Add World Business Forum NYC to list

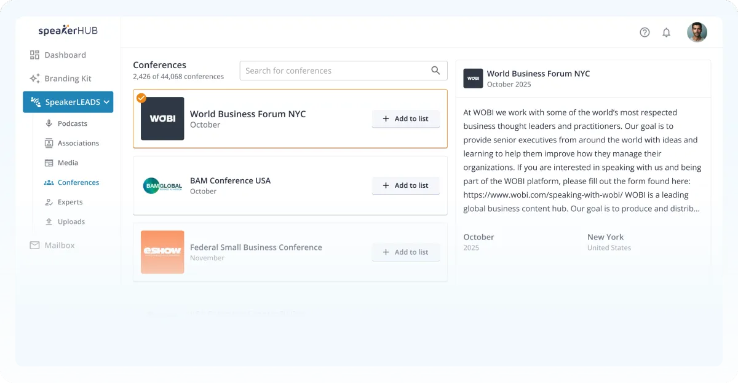tap(406, 118)
